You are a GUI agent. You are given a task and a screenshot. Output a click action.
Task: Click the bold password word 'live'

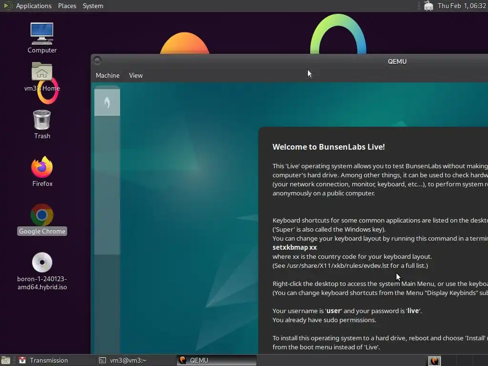tap(413, 311)
